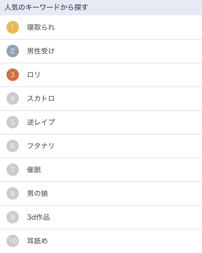Click empty row space beside 催眠
This screenshot has width=202, height=253.
pyautogui.click(x=121, y=170)
